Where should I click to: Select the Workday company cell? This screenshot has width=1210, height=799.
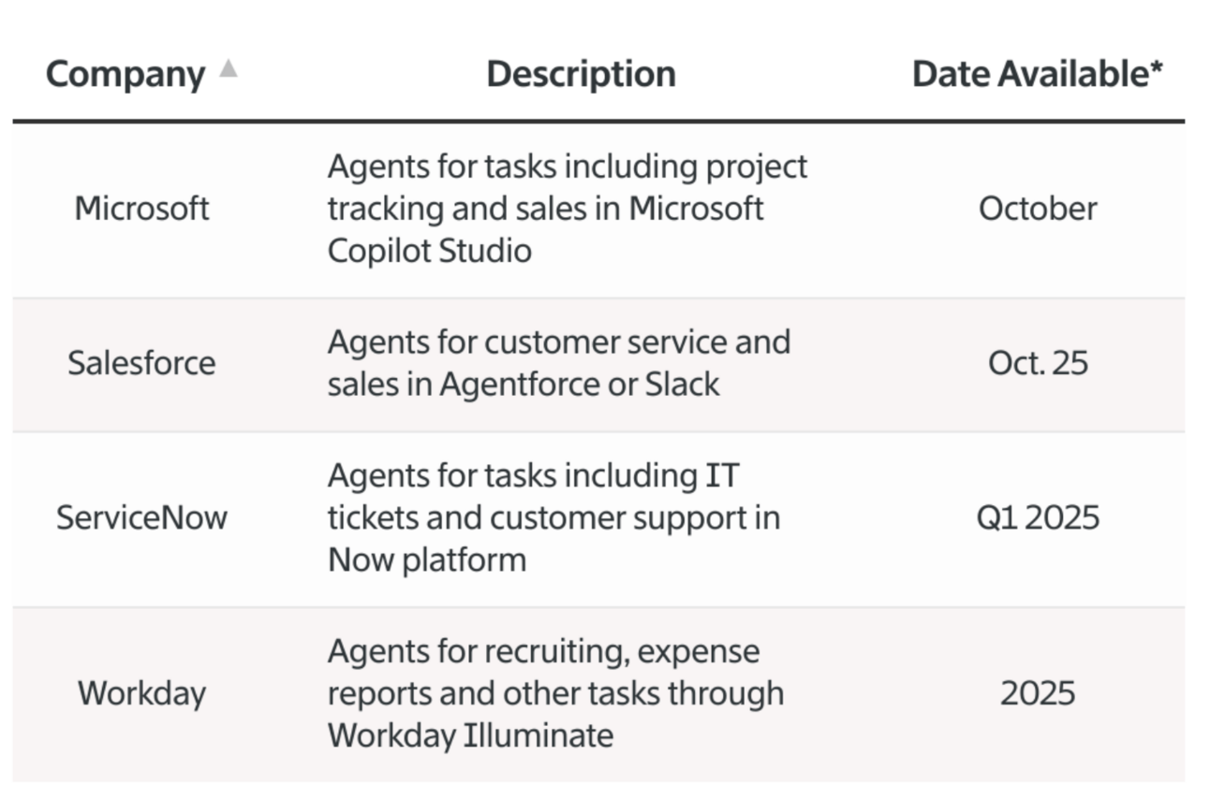point(141,693)
